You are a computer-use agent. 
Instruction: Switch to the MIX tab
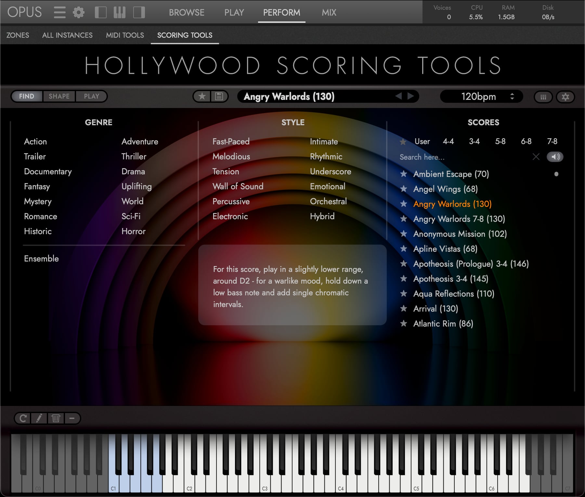pos(329,12)
